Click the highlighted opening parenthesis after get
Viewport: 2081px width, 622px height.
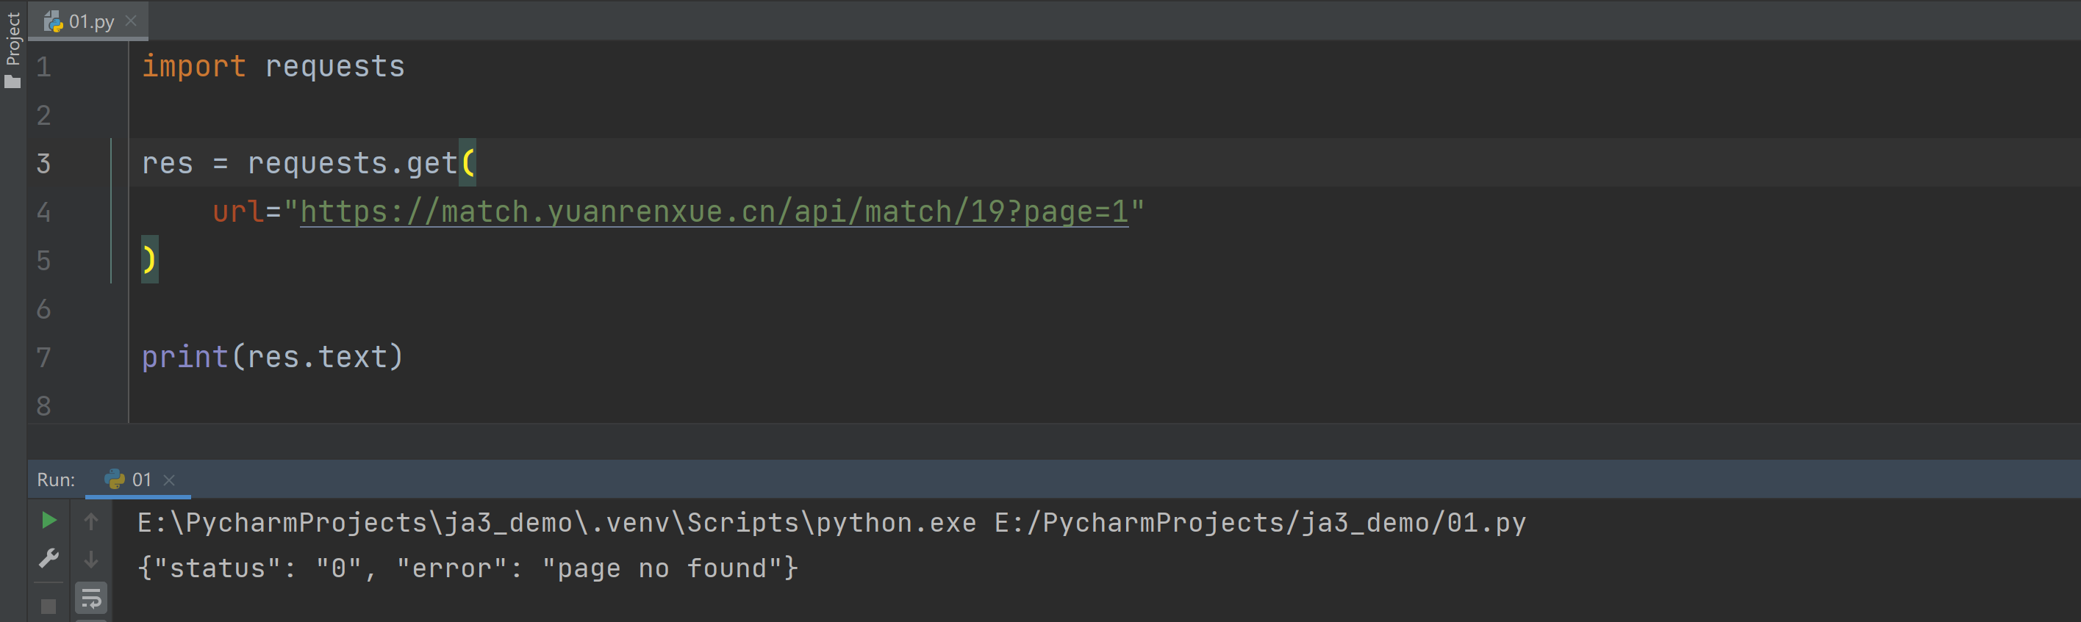click(468, 163)
